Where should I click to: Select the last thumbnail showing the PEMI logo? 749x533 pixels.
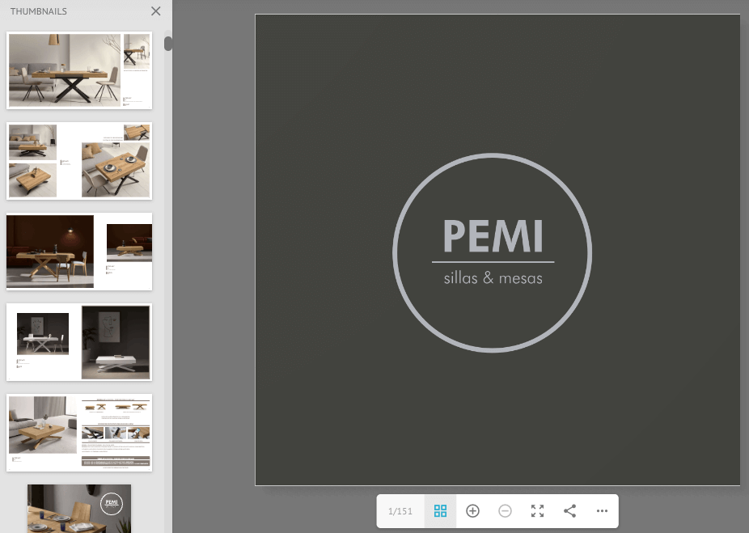[79, 508]
